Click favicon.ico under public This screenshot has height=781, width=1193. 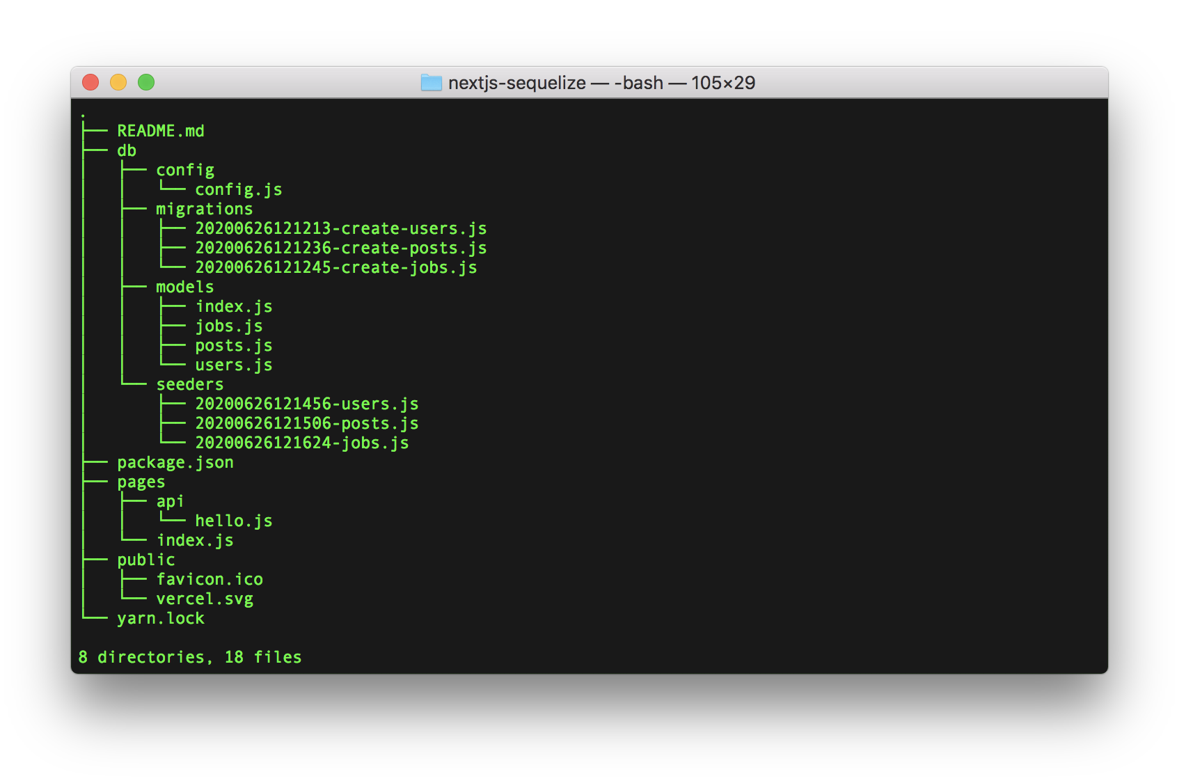[210, 579]
